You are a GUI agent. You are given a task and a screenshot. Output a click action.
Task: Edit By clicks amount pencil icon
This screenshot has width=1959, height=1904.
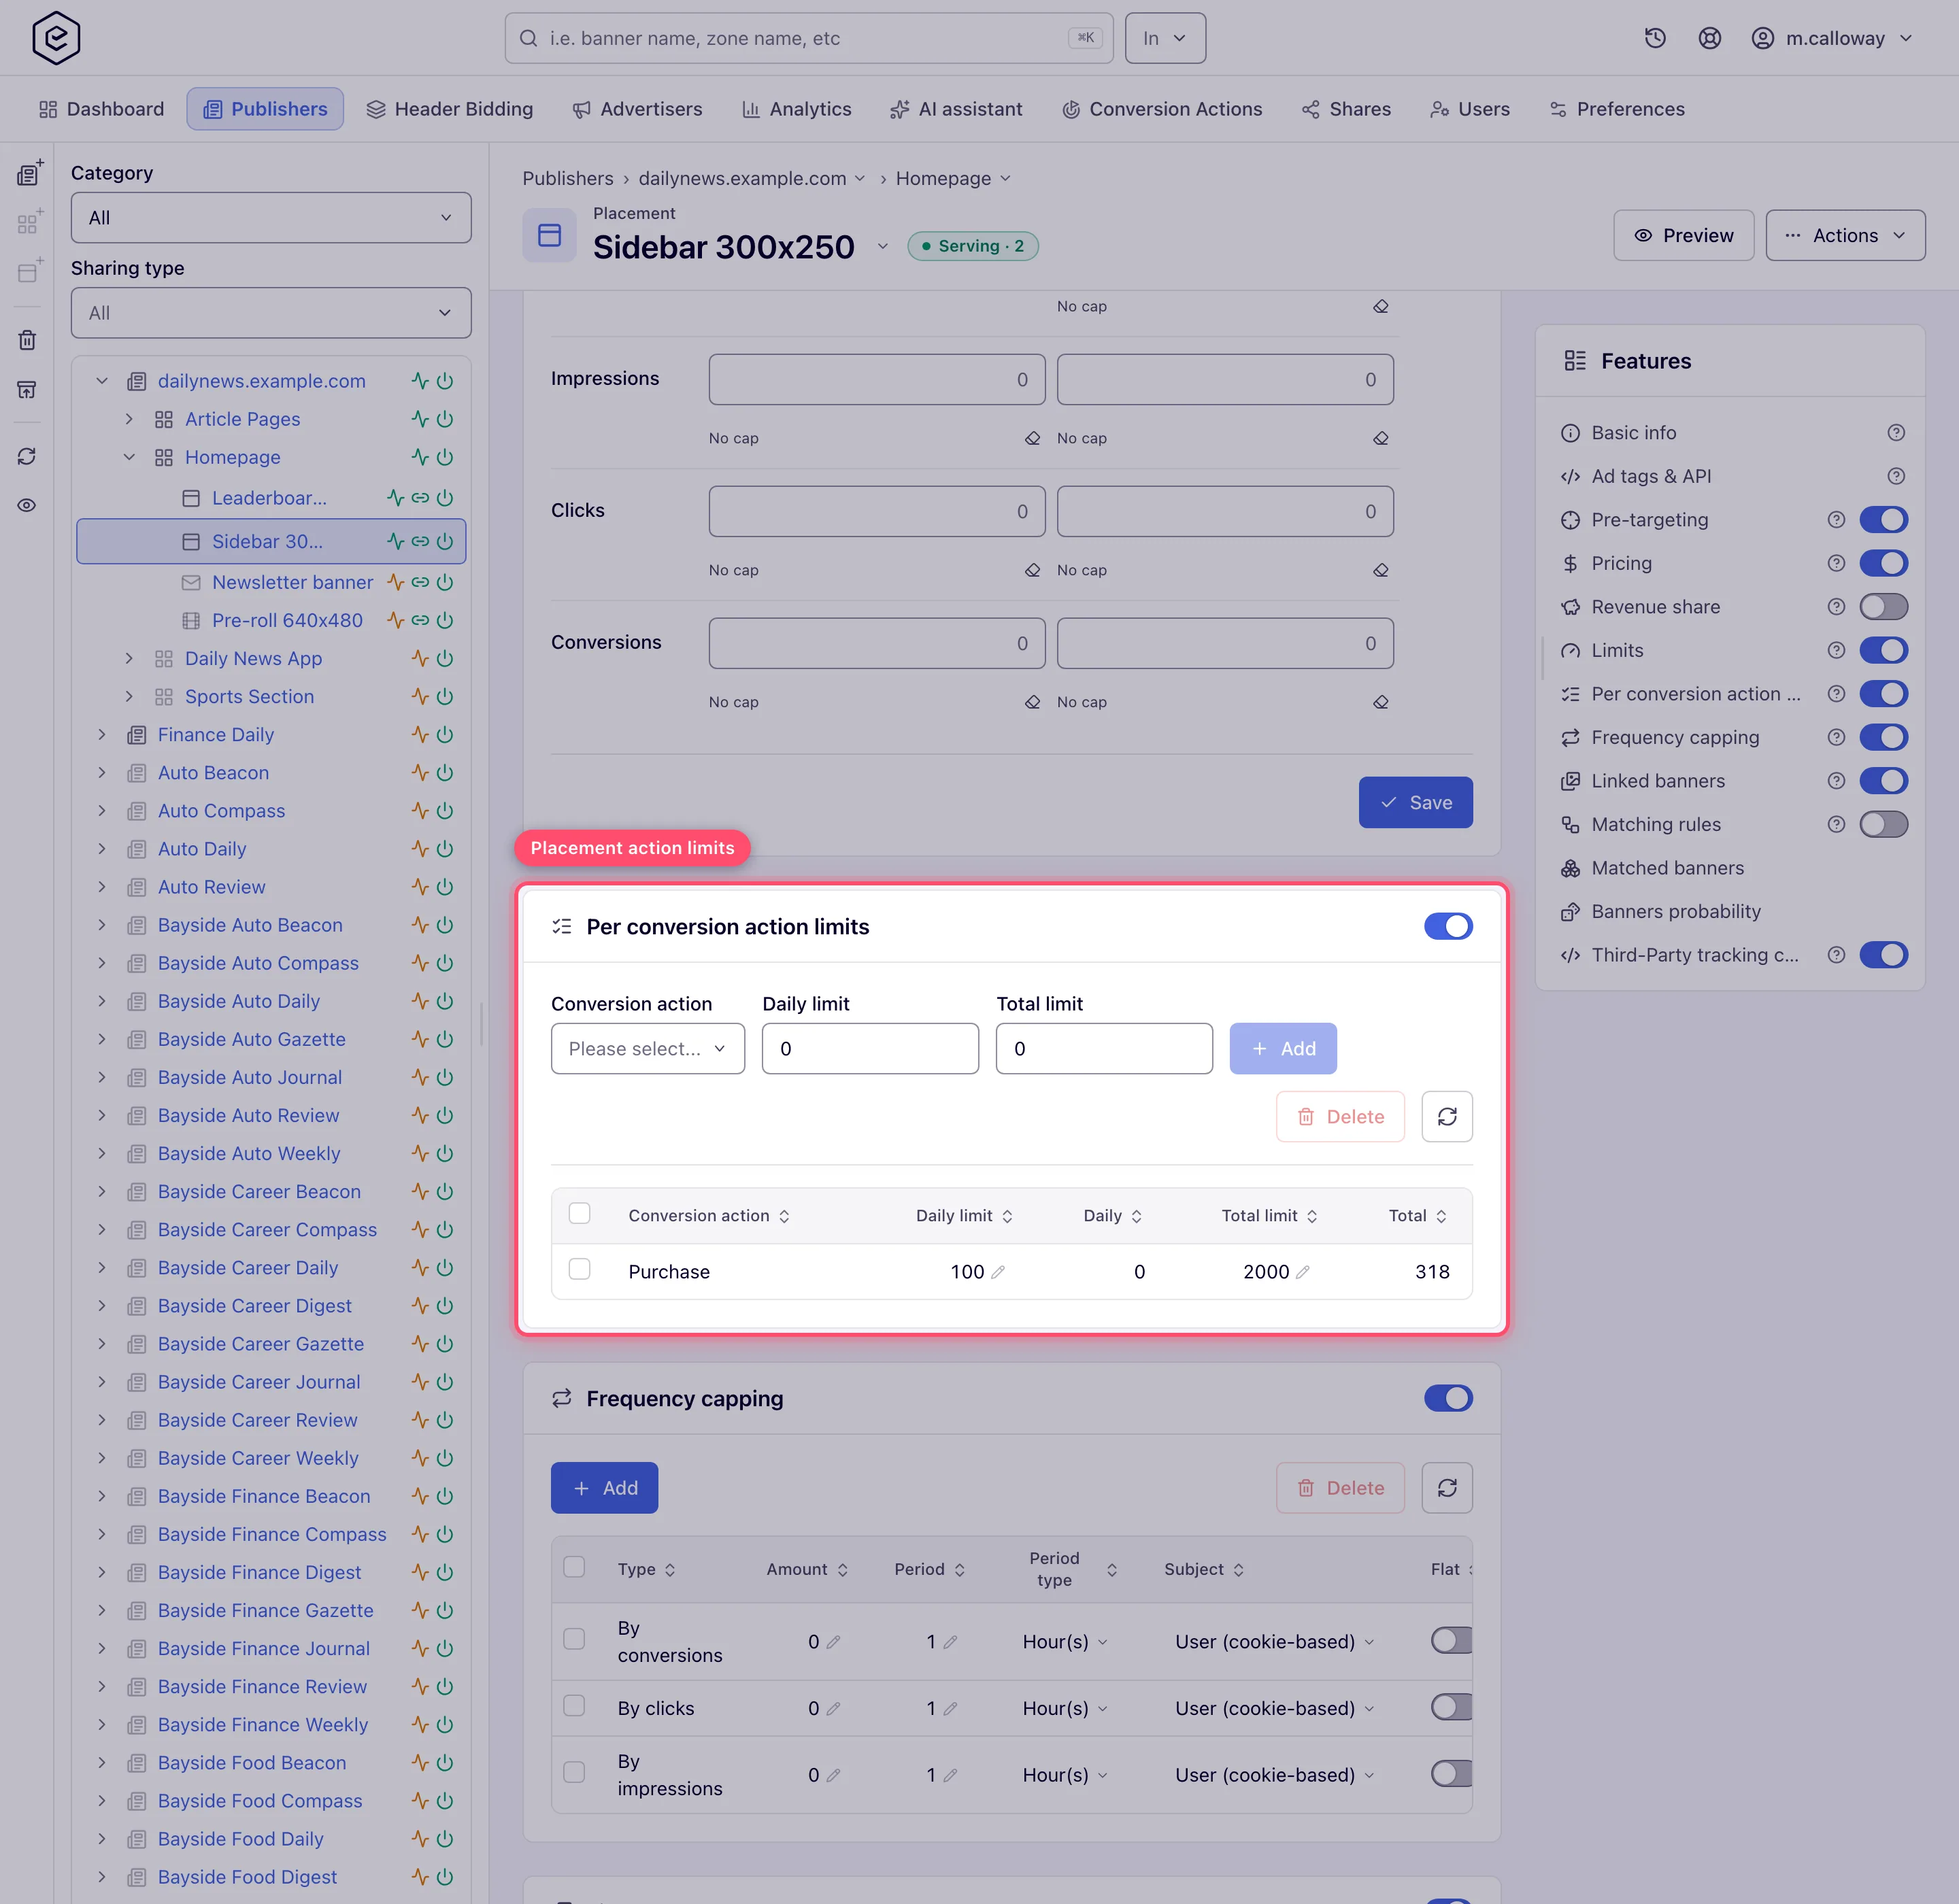(833, 1708)
